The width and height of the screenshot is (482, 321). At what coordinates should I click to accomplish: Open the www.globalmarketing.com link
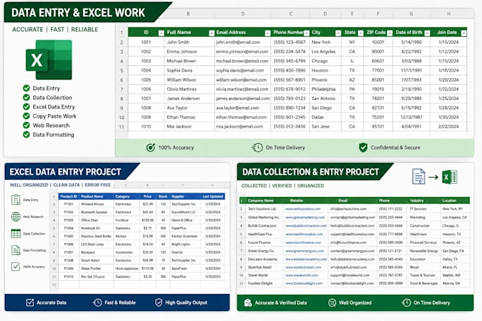[305, 217]
